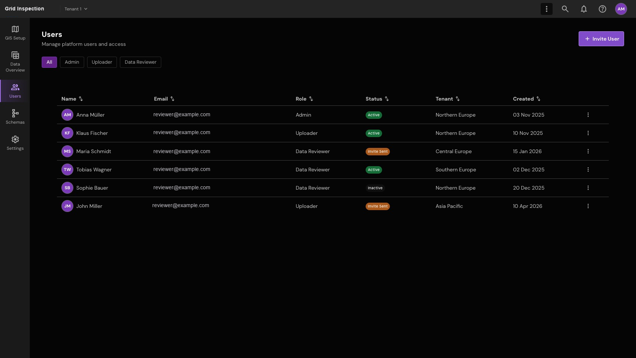Click Active badge in Tobias Wagner row
Image resolution: width=636 pixels, height=358 pixels.
click(374, 170)
